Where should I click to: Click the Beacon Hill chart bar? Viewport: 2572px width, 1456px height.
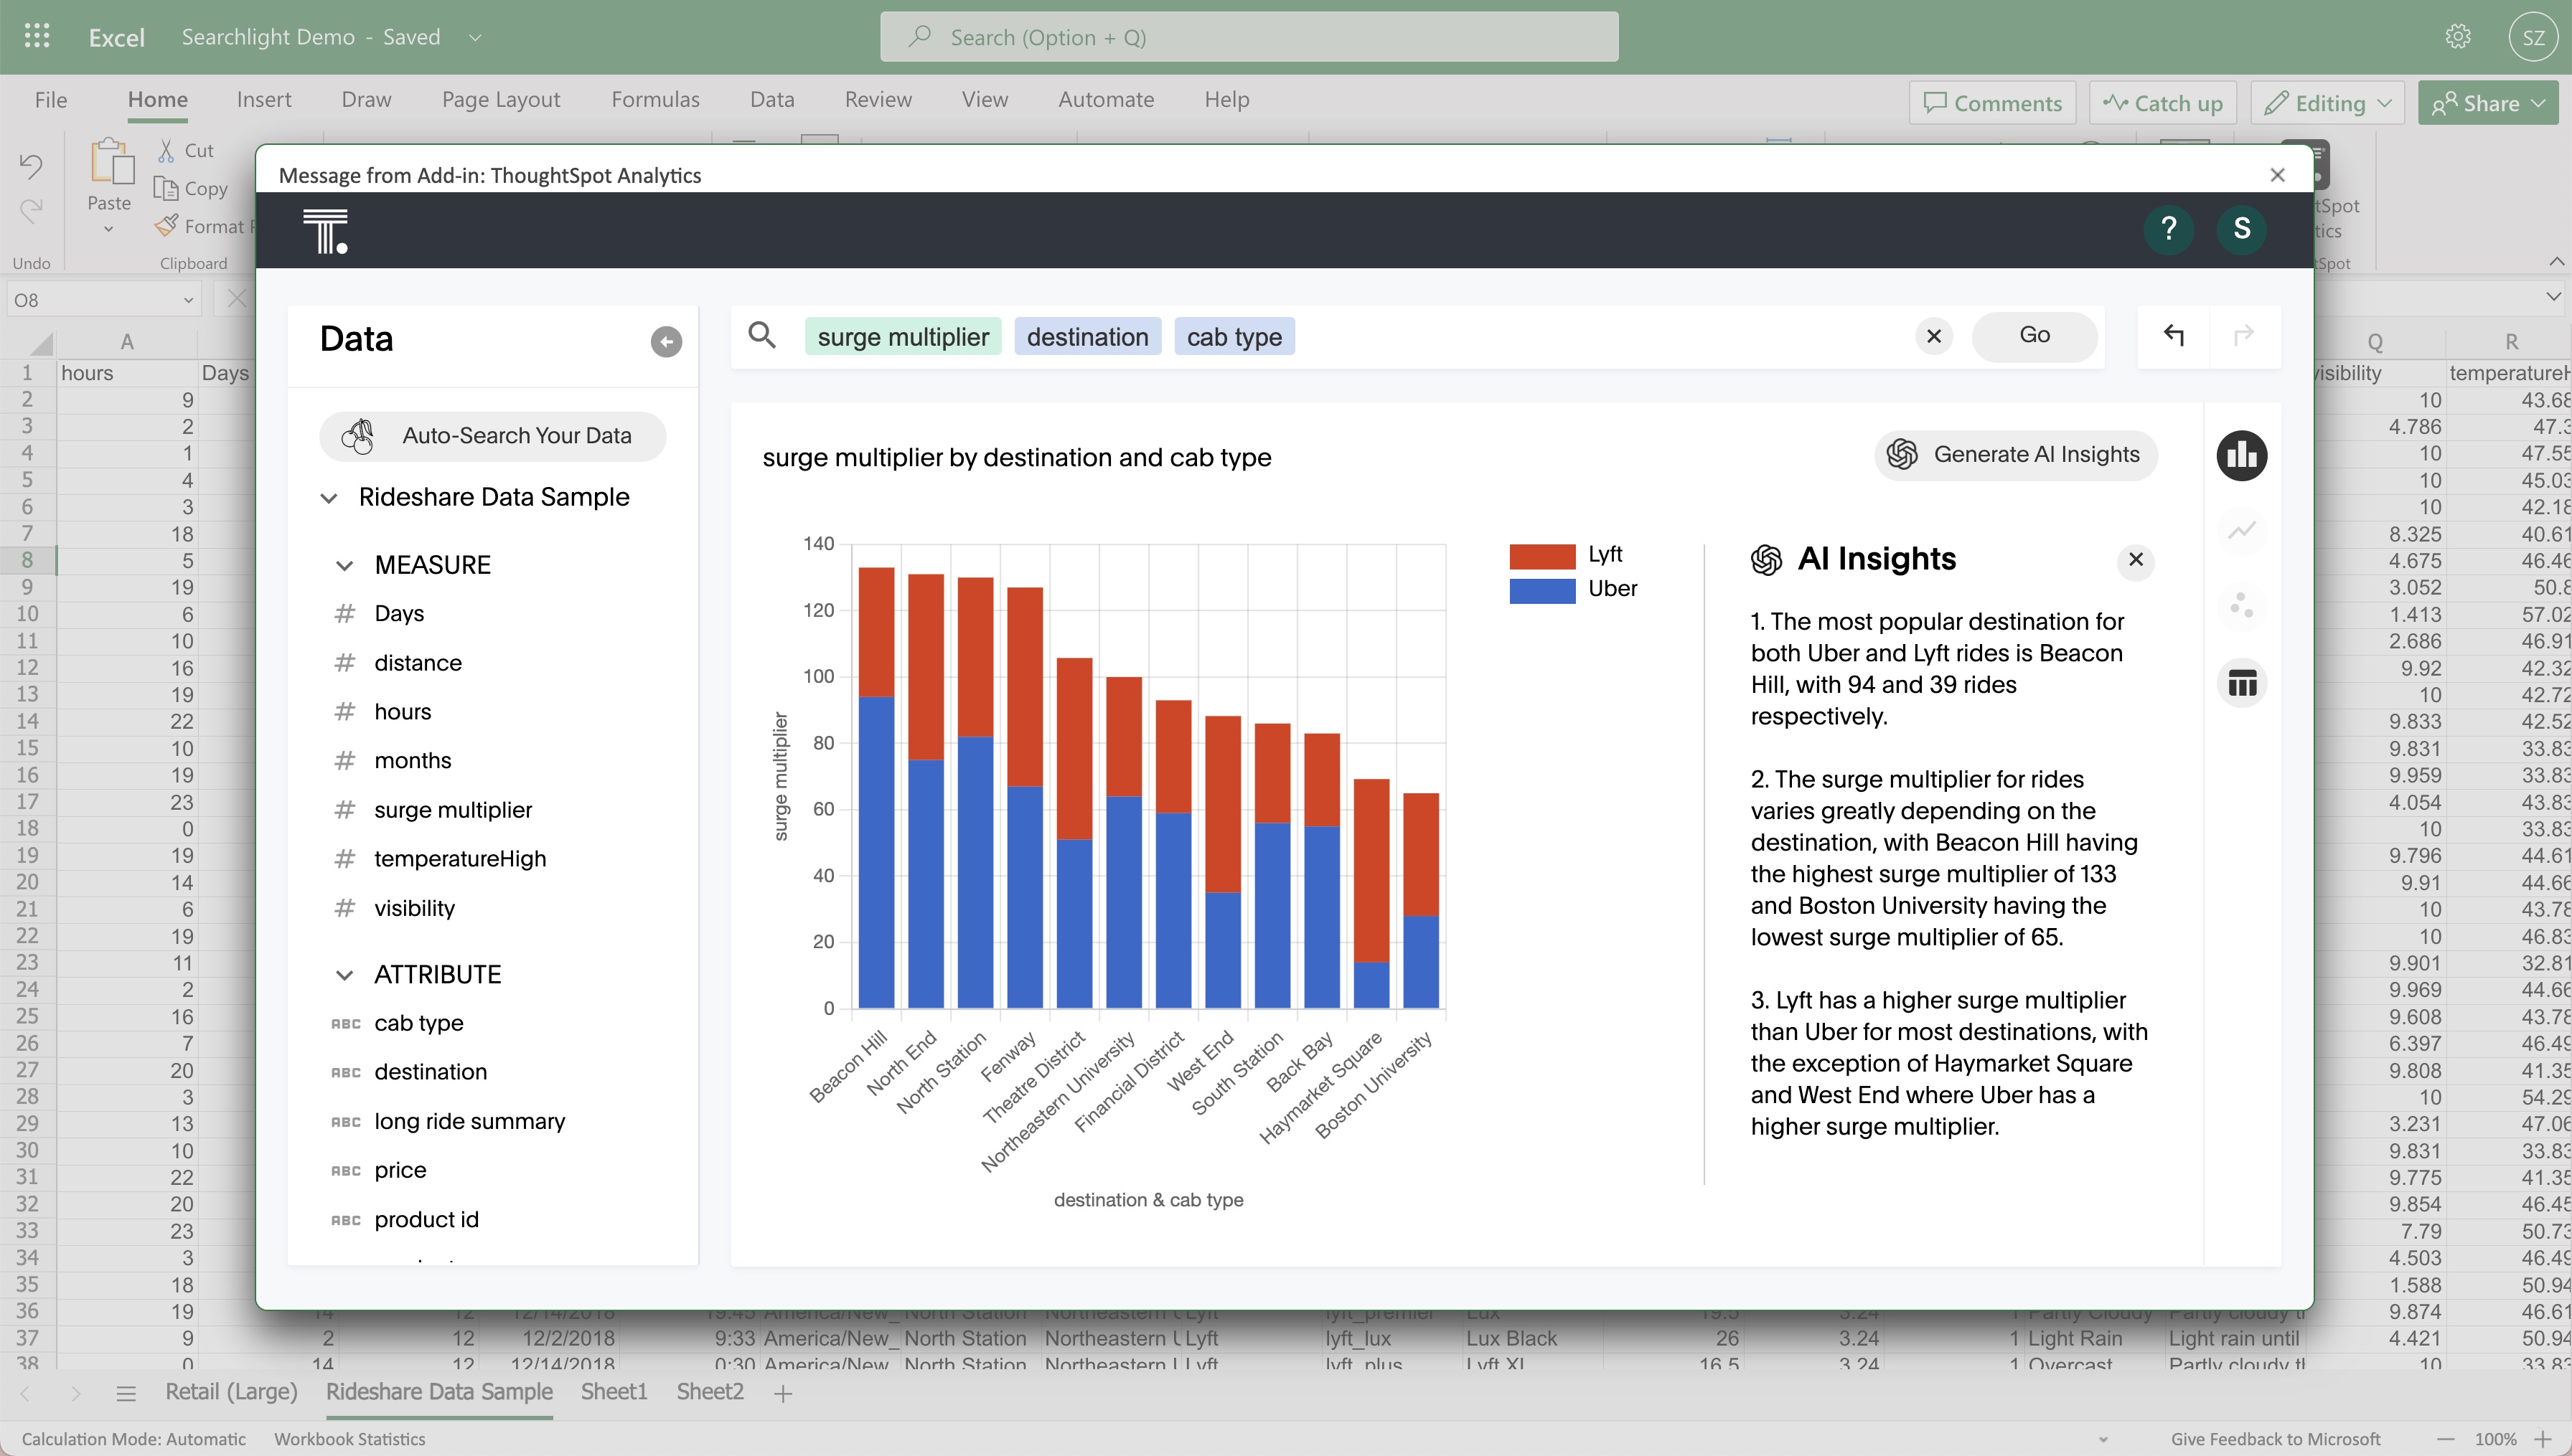click(876, 788)
